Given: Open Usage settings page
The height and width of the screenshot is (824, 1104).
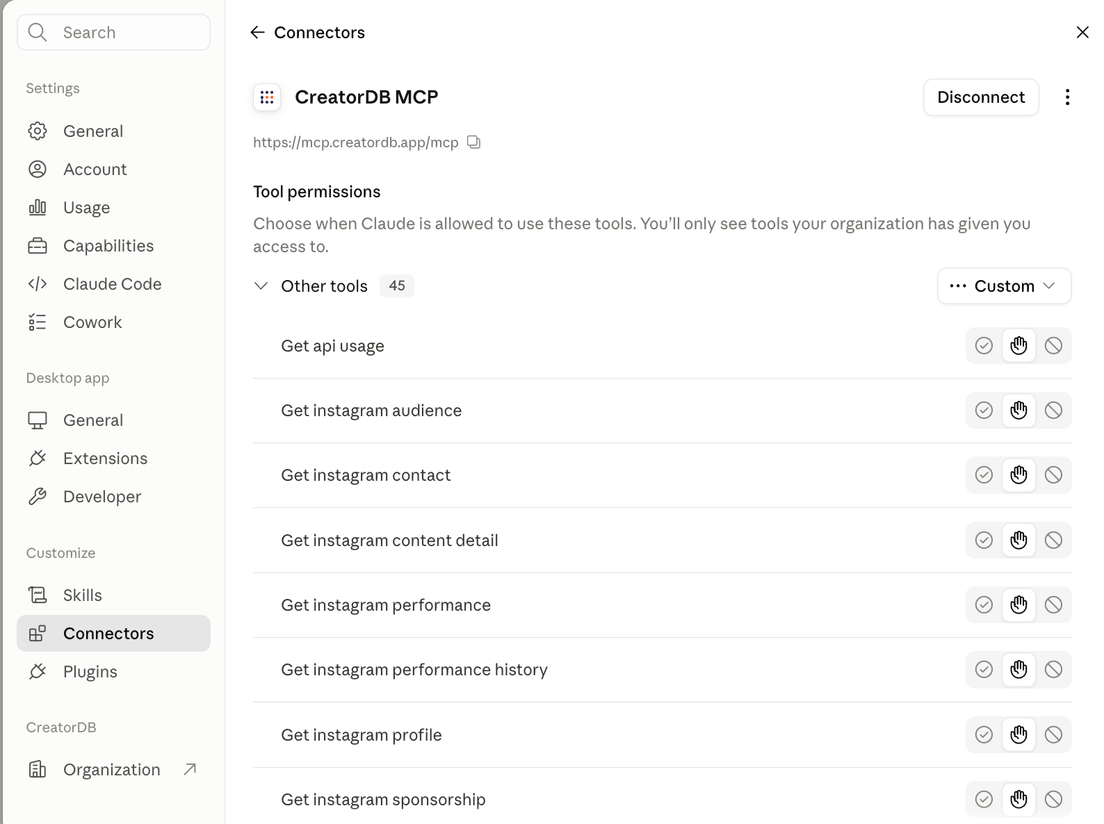Looking at the screenshot, I should (x=113, y=208).
